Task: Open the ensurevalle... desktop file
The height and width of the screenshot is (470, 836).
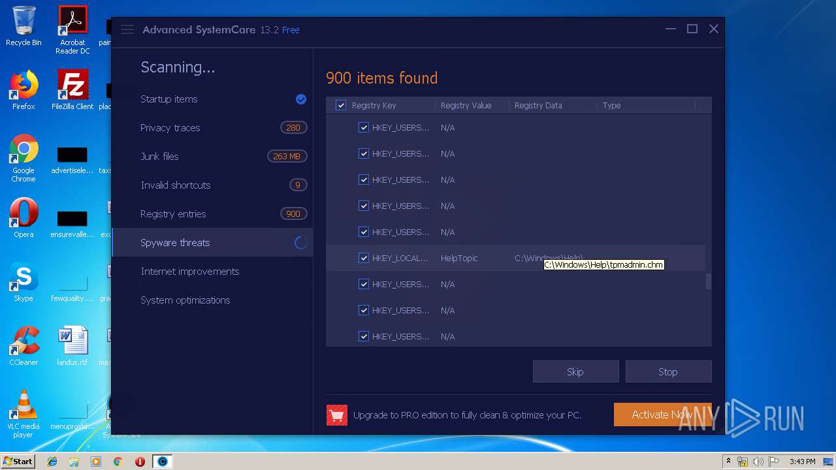Action: tap(72, 225)
